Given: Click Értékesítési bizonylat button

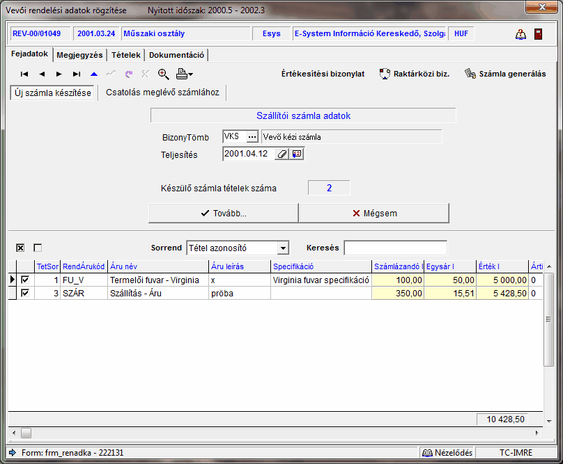Looking at the screenshot, I should coord(323,74).
